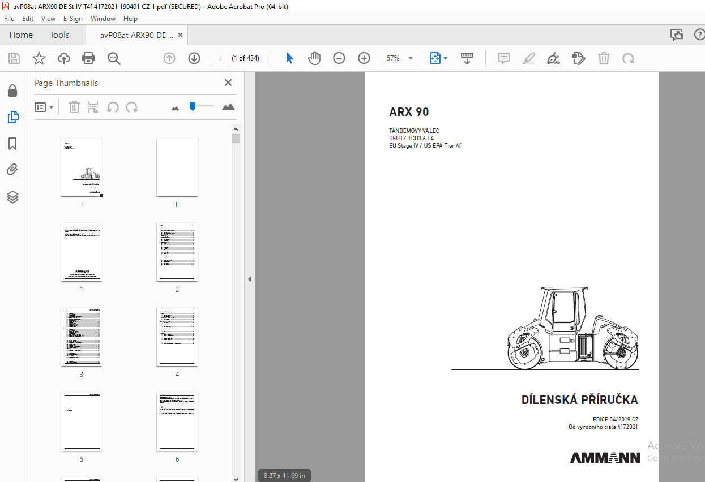The image size is (705, 482).
Task: Open the thumbnails options dropdown menu
Action: tap(44, 107)
